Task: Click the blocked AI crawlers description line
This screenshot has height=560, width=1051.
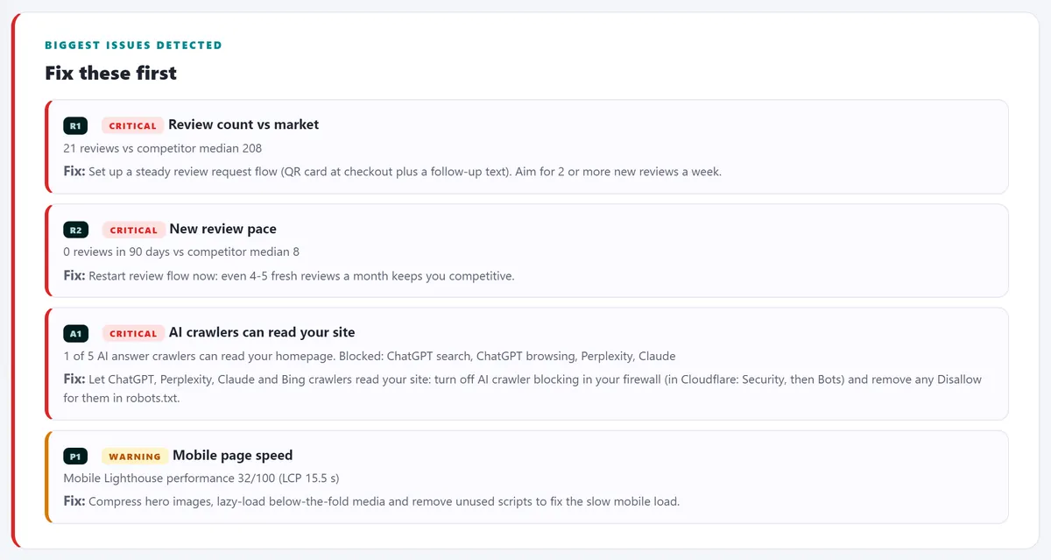Action: (x=370, y=356)
